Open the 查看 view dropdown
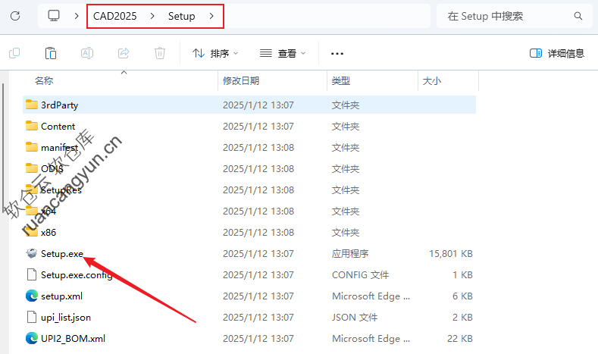The image size is (598, 354). [283, 53]
